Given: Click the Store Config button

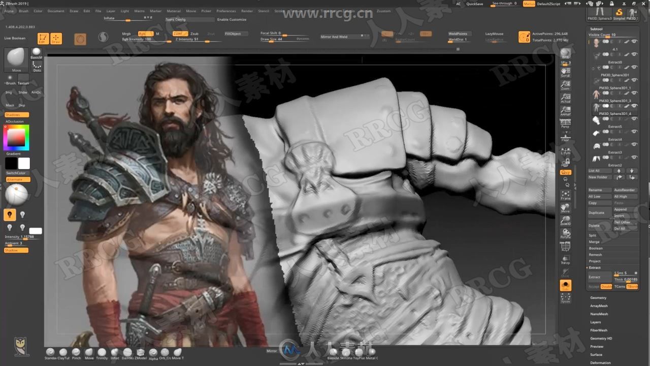Looking at the screenshot, I should pos(189,19).
